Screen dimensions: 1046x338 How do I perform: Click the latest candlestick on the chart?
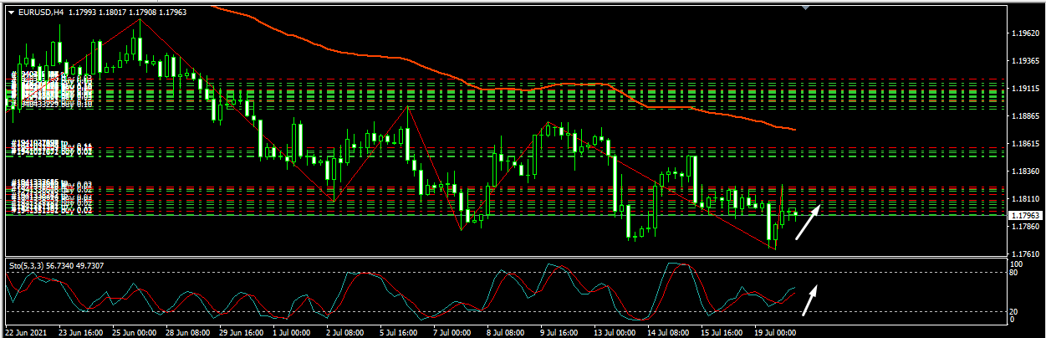tap(795, 214)
